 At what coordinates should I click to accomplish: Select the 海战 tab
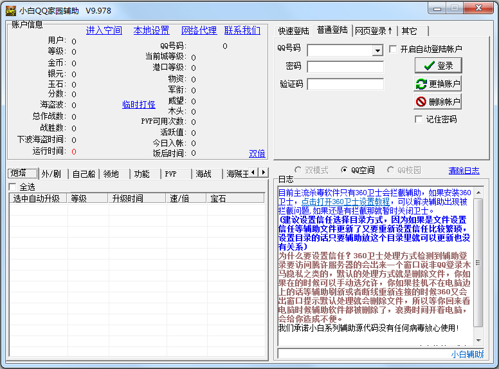click(204, 174)
